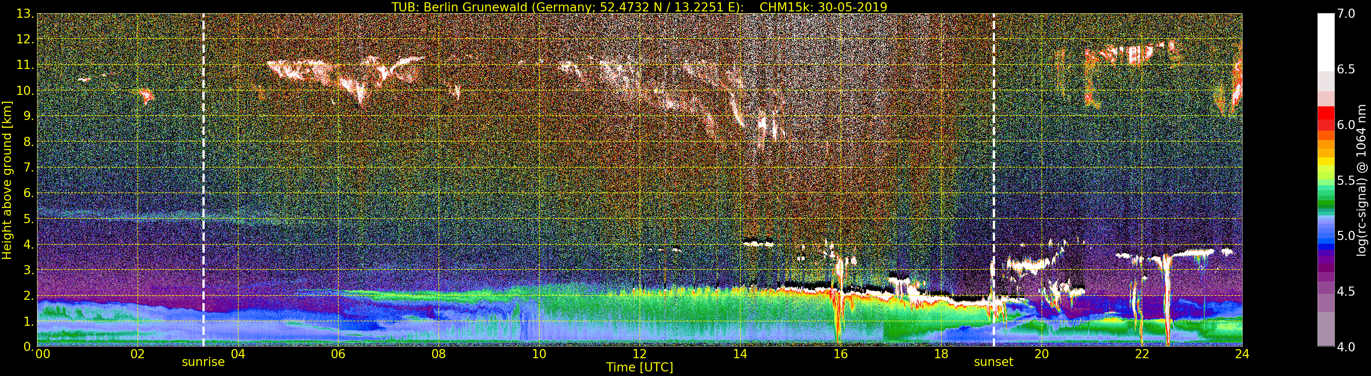Viewport: 1371px width, 376px height.
Task: Click the colorbar tick label "6.0"
Action: 1346,125
